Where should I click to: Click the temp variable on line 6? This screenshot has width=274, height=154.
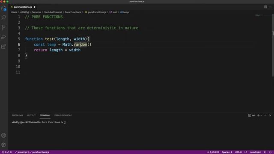[51, 44]
